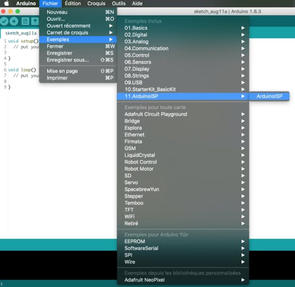Screen dimensions: 295x287
Task: Open the Robot Control examples submenu
Action: click(183, 162)
